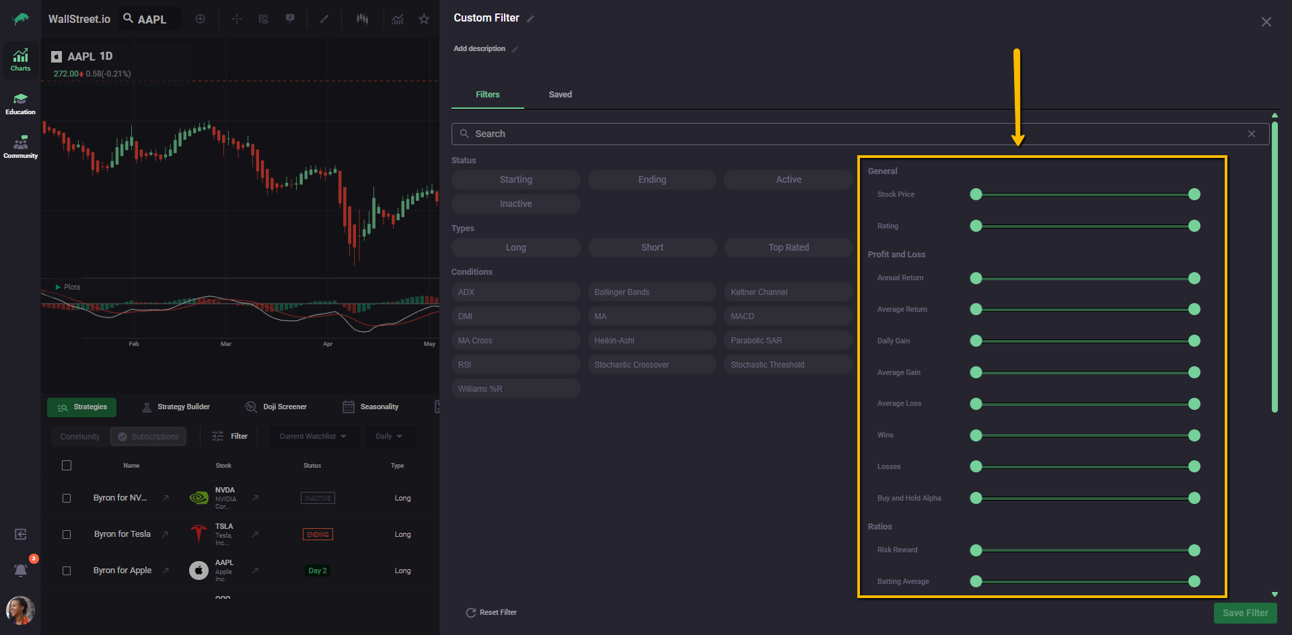Click the favorite star icon in toolbar
This screenshot has width=1292, height=635.
(424, 19)
